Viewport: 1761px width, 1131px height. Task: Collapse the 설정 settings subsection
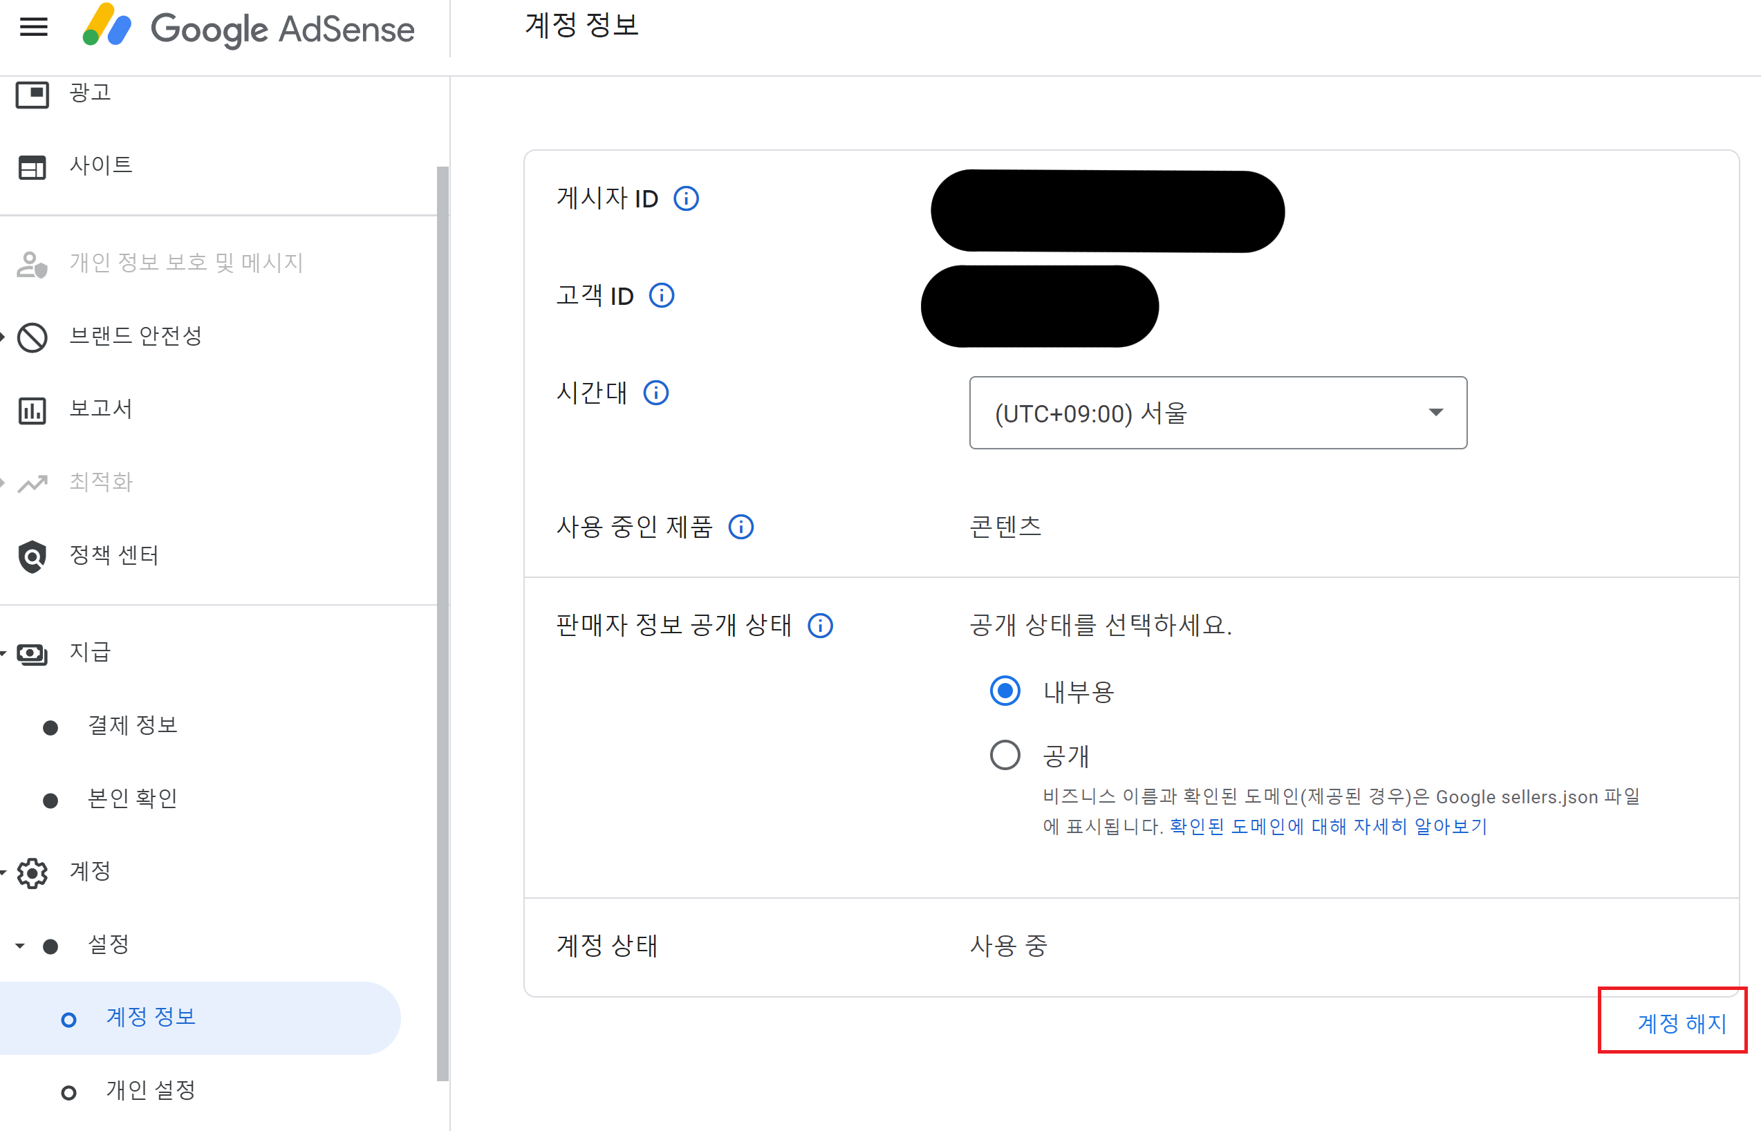pos(20,945)
